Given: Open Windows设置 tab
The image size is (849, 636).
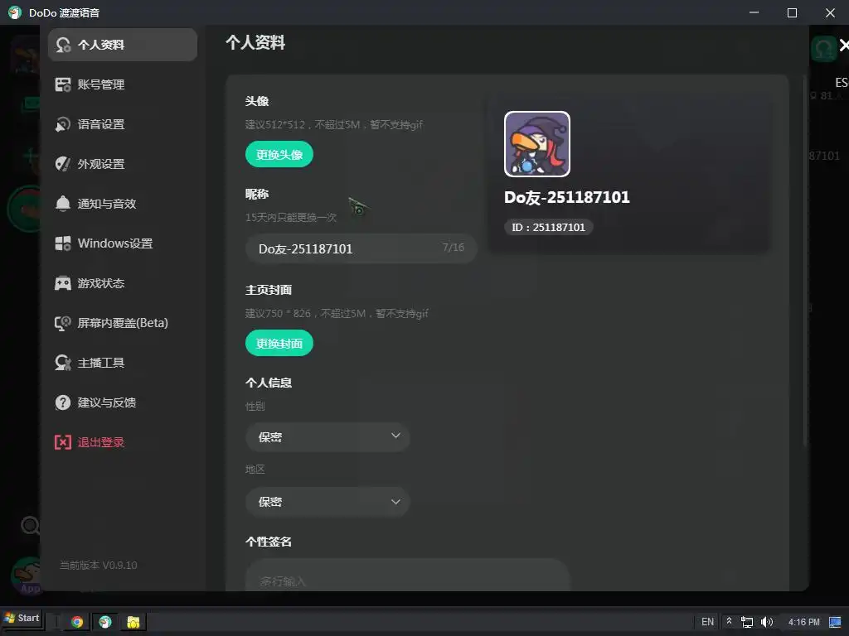Looking at the screenshot, I should 123,243.
